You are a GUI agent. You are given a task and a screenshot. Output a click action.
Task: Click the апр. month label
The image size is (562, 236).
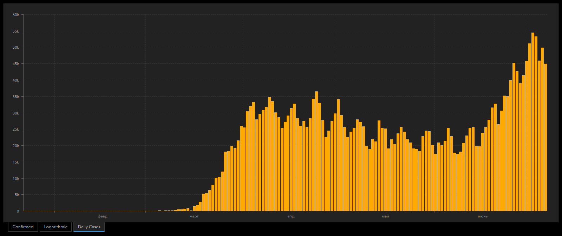pos(291,216)
